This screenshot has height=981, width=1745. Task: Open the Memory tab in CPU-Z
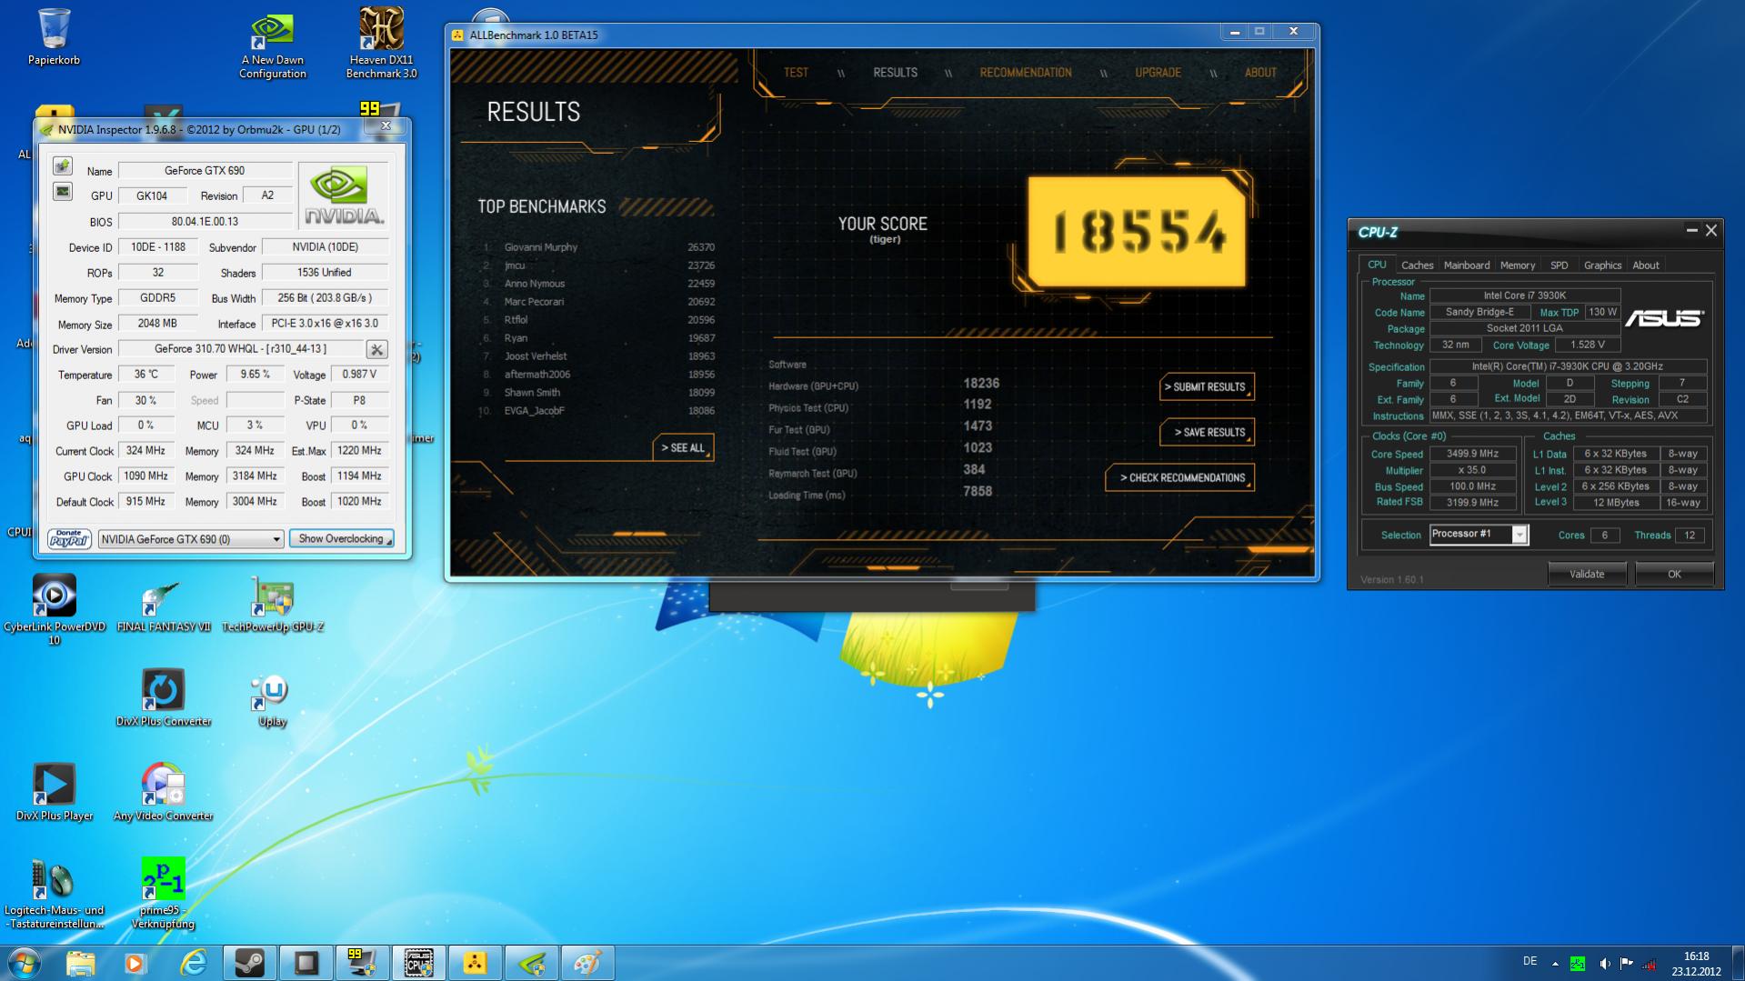point(1517,265)
